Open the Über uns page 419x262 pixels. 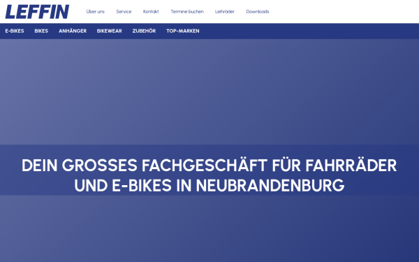click(96, 11)
